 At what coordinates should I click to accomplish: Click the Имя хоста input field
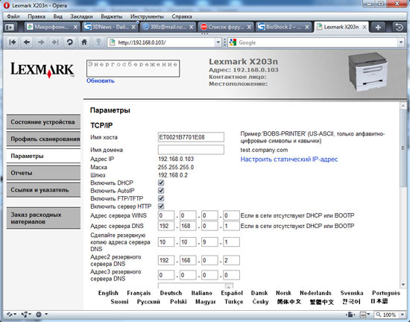tap(191, 137)
